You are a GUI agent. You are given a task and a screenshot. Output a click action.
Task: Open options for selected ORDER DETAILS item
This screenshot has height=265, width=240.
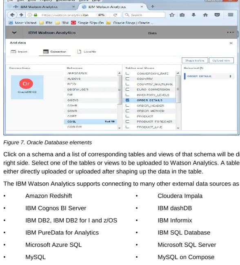(x=230, y=76)
